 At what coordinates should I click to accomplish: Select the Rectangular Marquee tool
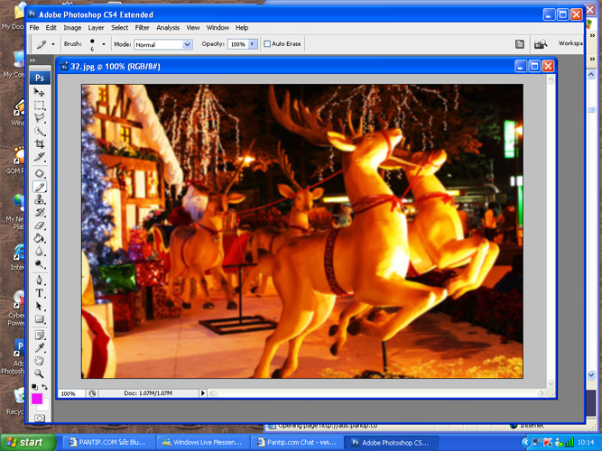point(39,106)
